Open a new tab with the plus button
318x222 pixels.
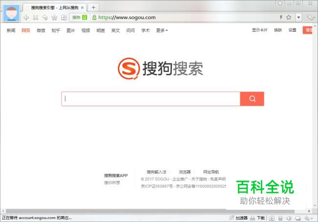click(93, 7)
